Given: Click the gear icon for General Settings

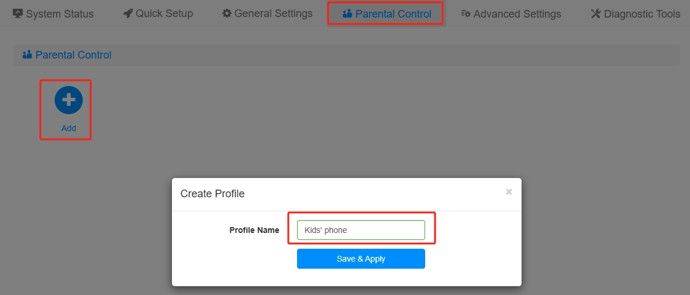Looking at the screenshot, I should (x=227, y=13).
